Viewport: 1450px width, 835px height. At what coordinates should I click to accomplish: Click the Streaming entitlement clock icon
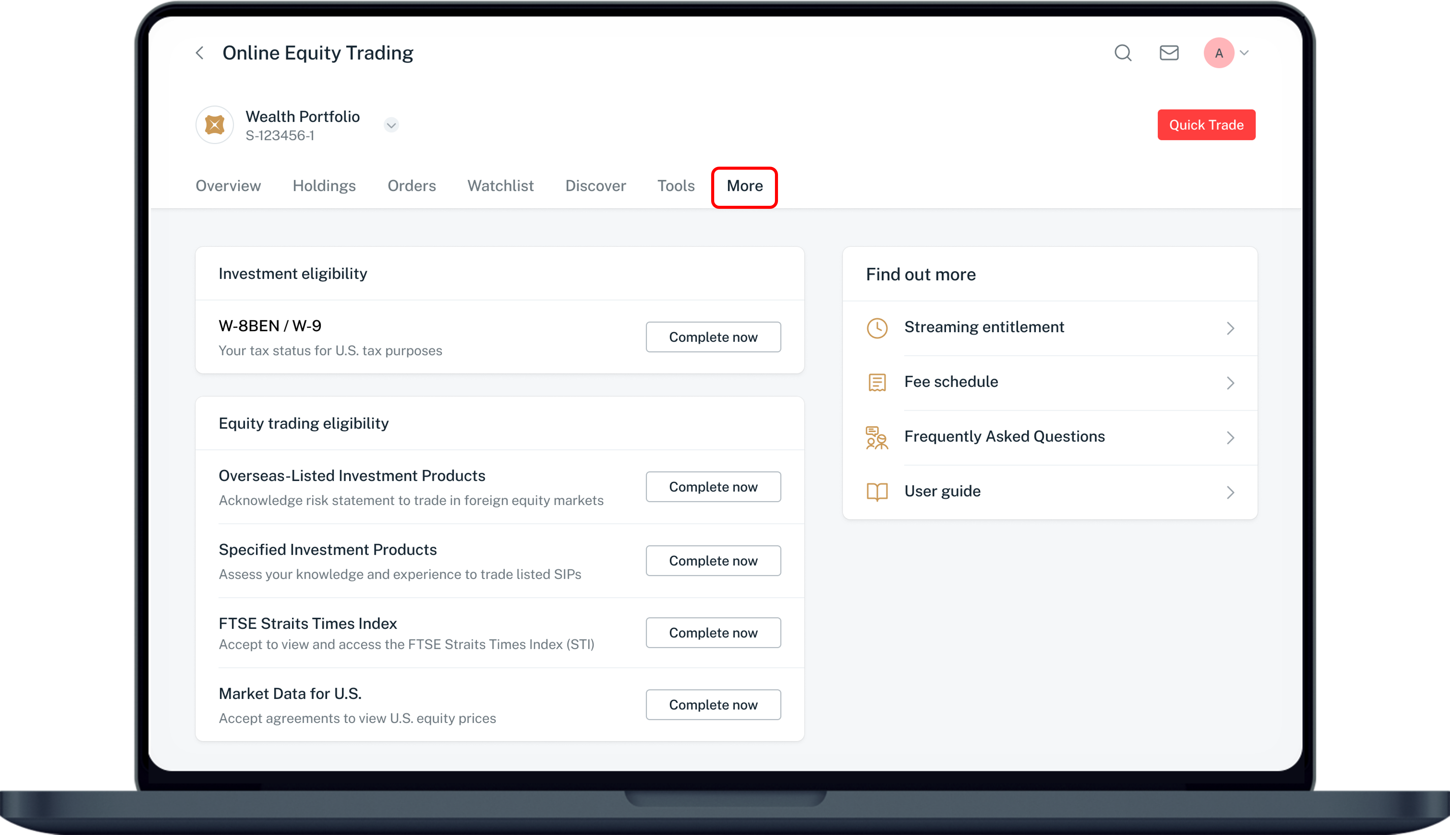(877, 328)
